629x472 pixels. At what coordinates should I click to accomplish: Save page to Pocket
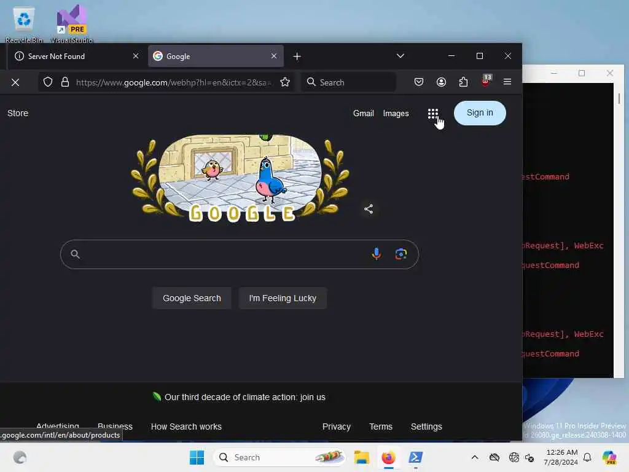pyautogui.click(x=419, y=82)
